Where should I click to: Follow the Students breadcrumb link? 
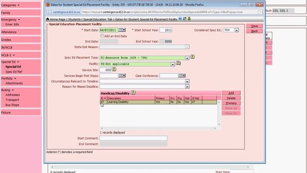pos(74,19)
